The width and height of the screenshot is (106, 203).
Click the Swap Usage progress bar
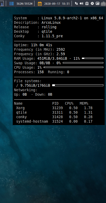click(83, 63)
